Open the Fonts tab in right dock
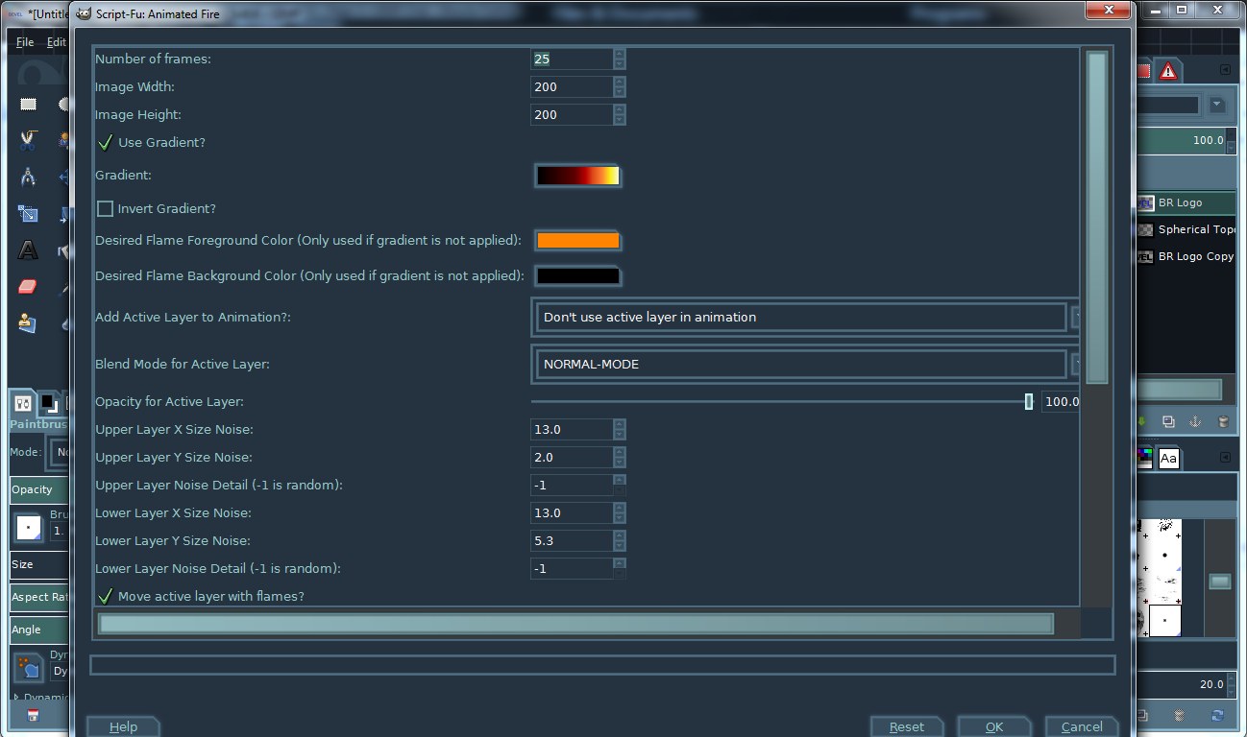 pyautogui.click(x=1168, y=459)
